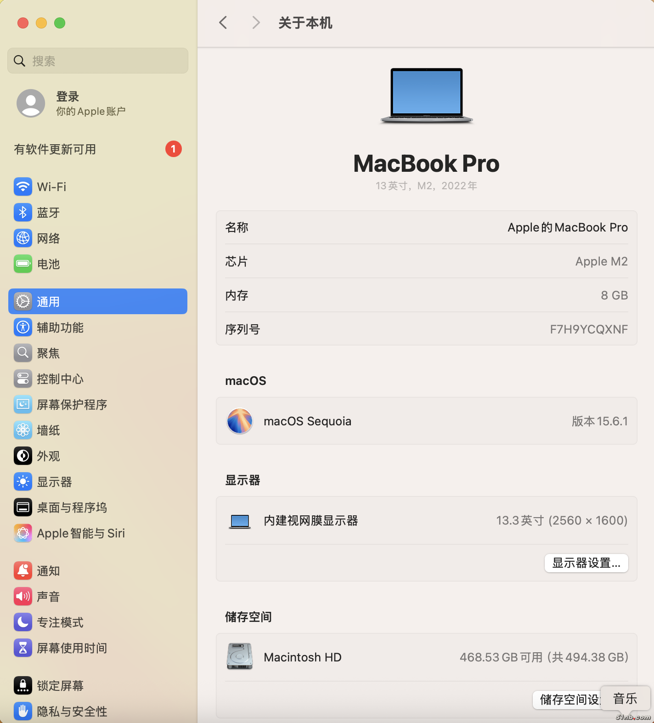Open the 聚焦 Spotlight settings
The height and width of the screenshot is (723, 654).
tap(97, 353)
